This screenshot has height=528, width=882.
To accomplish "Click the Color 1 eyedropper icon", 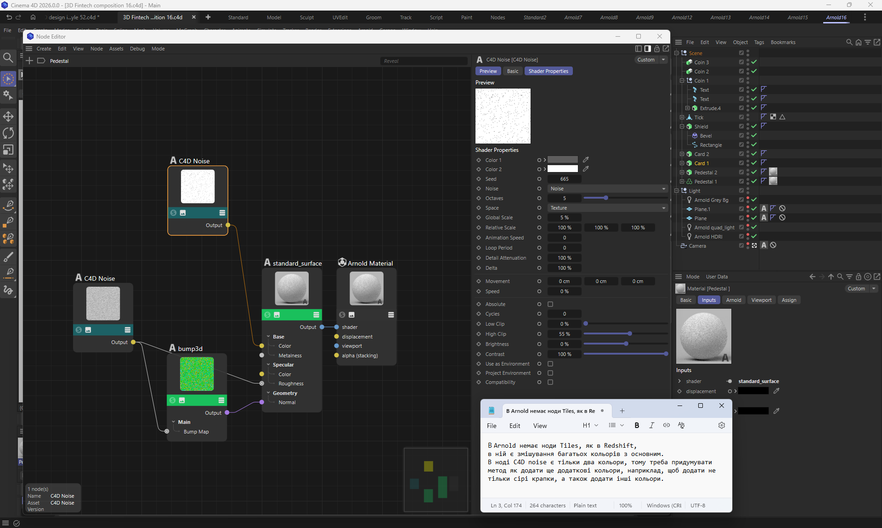I will tap(586, 160).
